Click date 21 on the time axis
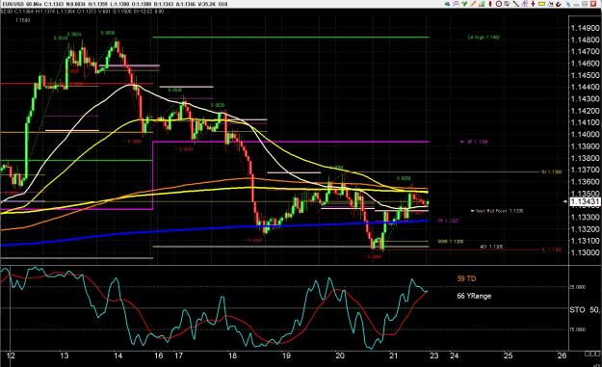 394,355
